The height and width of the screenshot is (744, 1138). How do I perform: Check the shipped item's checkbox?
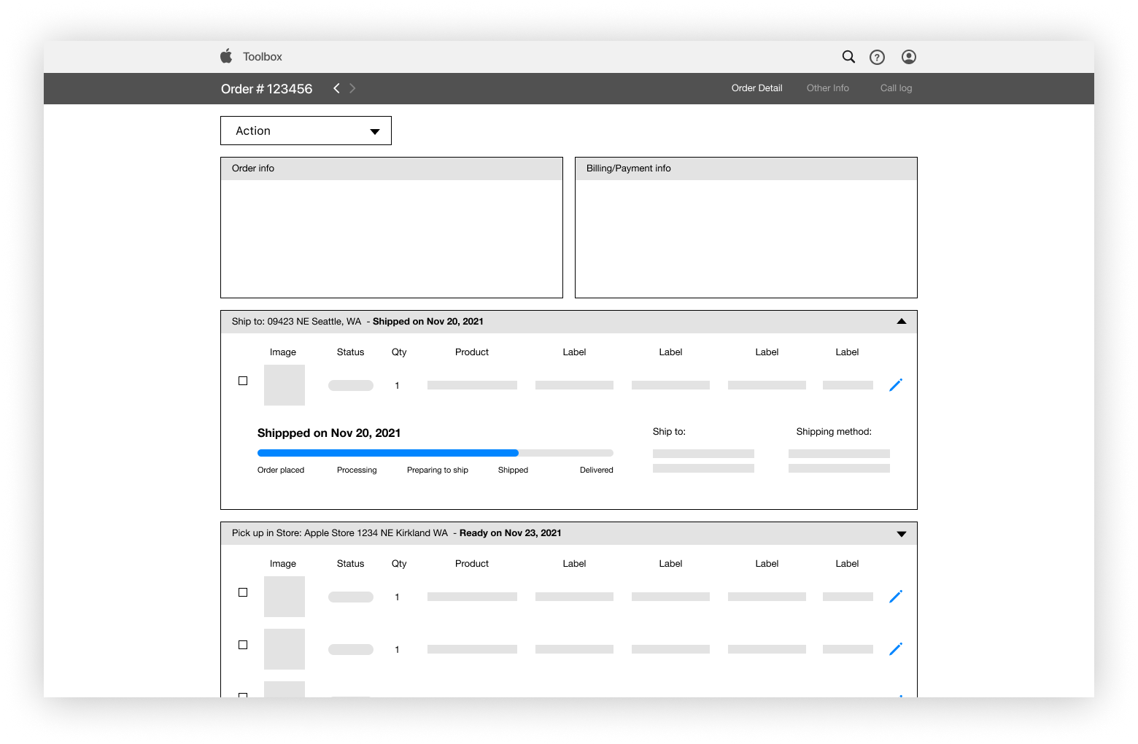click(x=243, y=380)
